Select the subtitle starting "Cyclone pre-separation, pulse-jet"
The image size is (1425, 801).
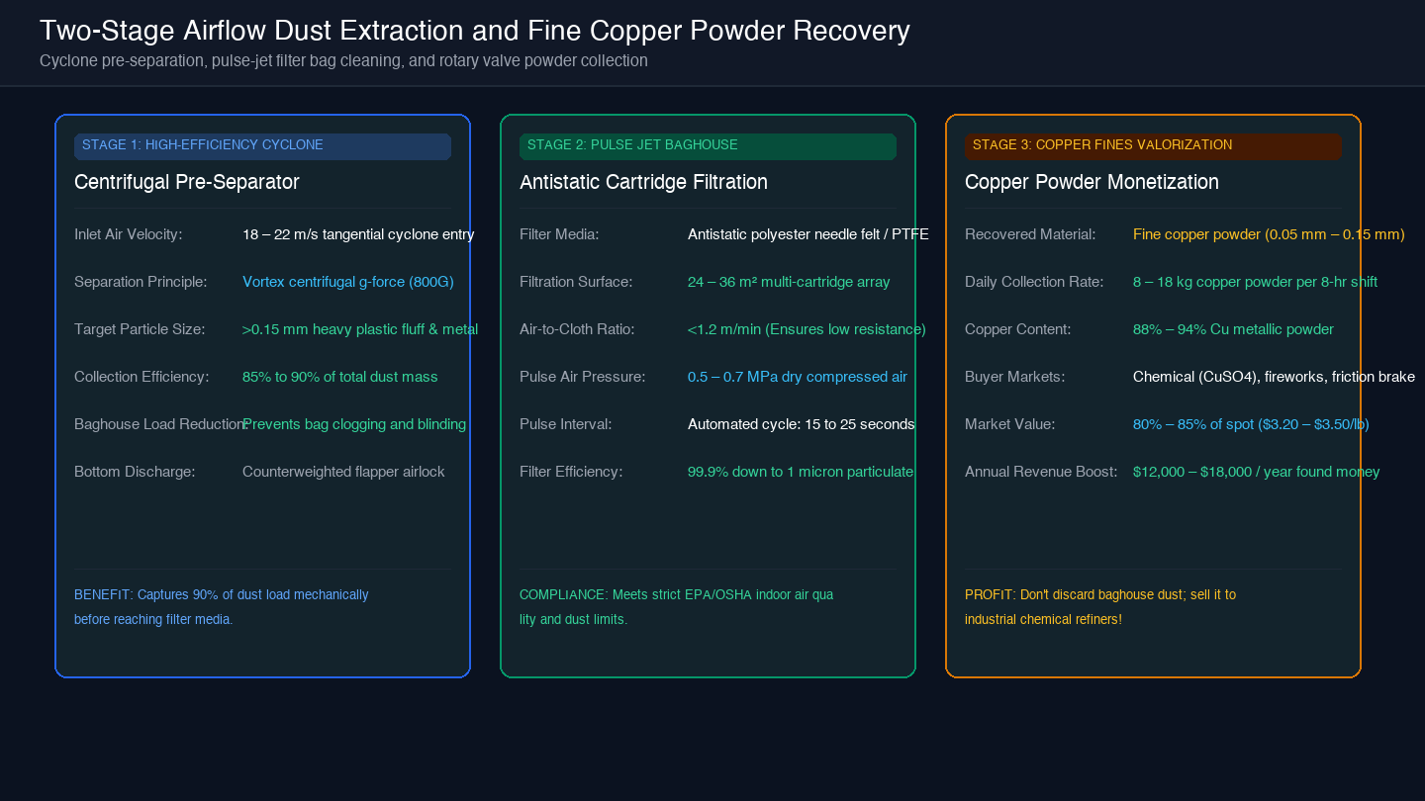pyautogui.click(x=343, y=60)
